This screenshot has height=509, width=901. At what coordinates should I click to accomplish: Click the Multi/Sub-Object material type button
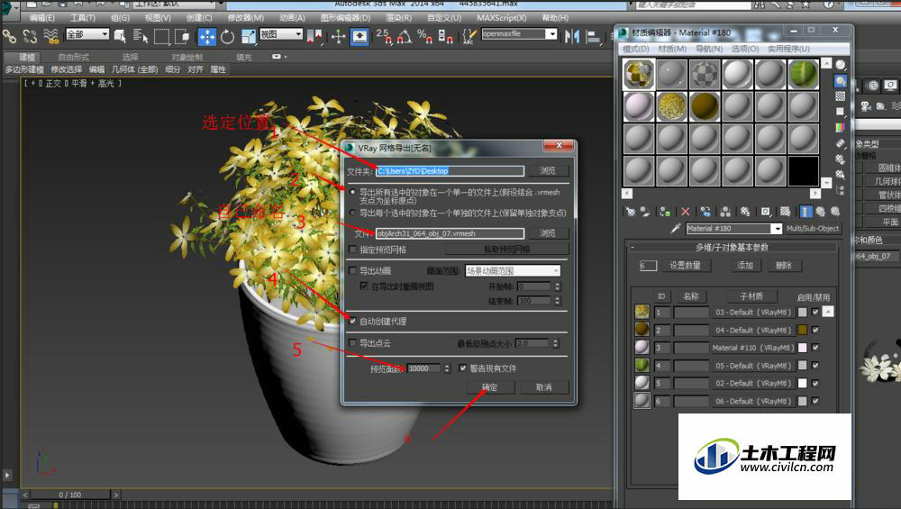813,229
